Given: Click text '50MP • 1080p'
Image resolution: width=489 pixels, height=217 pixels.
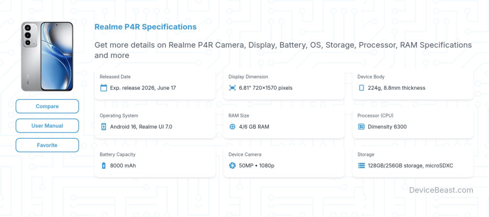Looking at the screenshot, I should [256, 166].
